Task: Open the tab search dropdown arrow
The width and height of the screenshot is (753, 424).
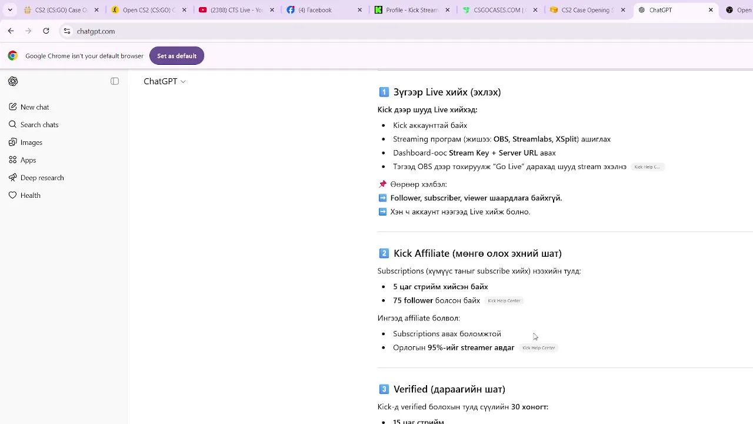Action: click(9, 10)
